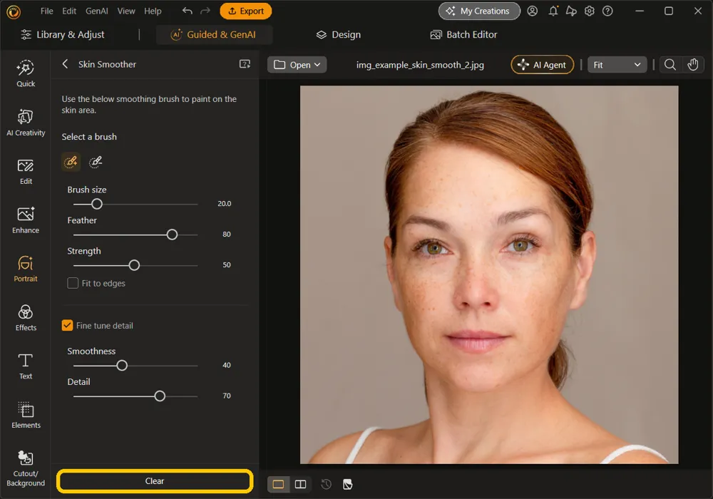Switch to split compare view

(301, 485)
